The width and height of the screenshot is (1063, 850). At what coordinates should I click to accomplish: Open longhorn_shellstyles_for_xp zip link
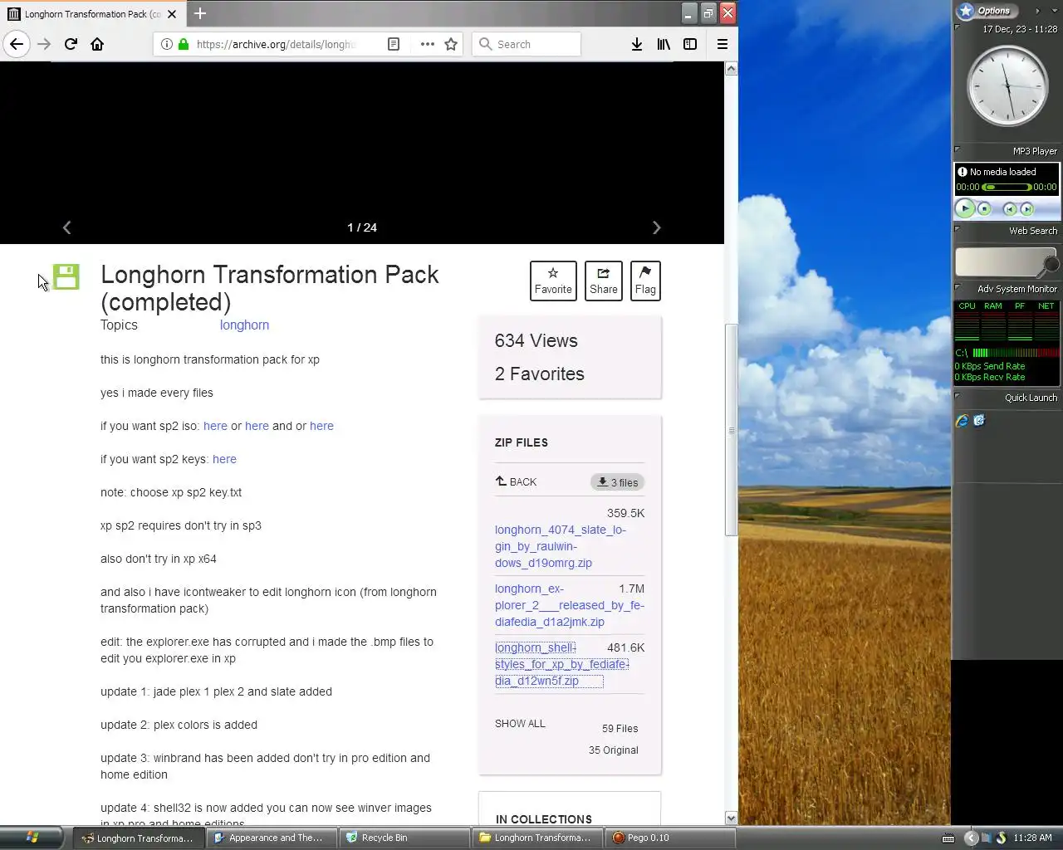coord(562,664)
